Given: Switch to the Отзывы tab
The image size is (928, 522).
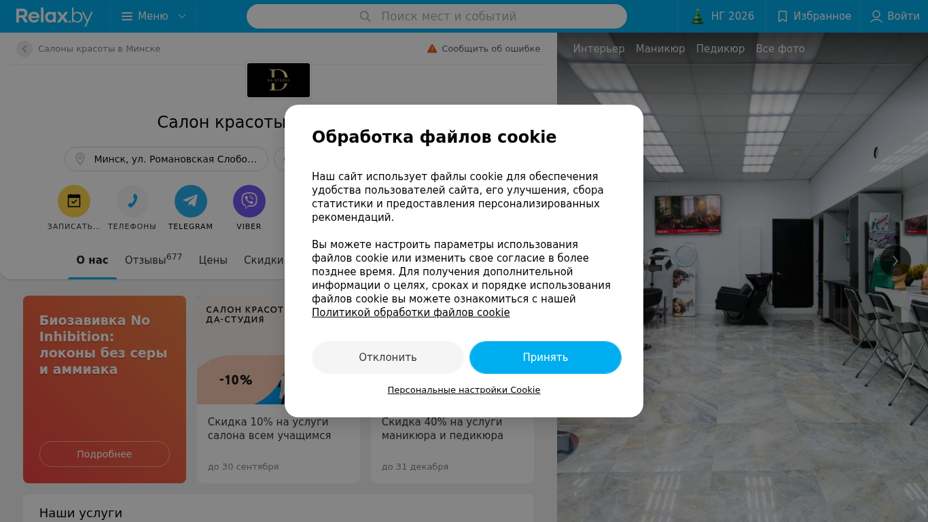Looking at the screenshot, I should pyautogui.click(x=154, y=260).
